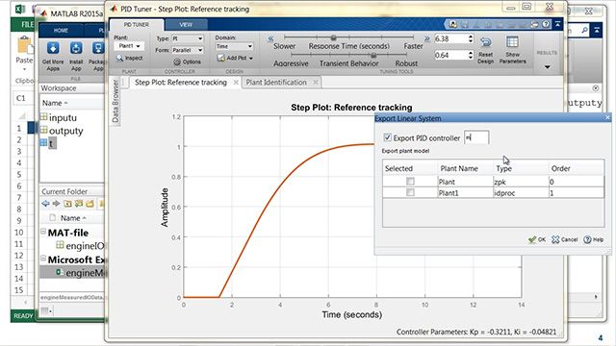Click the back arrow in the Current Folder toolbar
The image size is (616, 346).
tap(45, 203)
